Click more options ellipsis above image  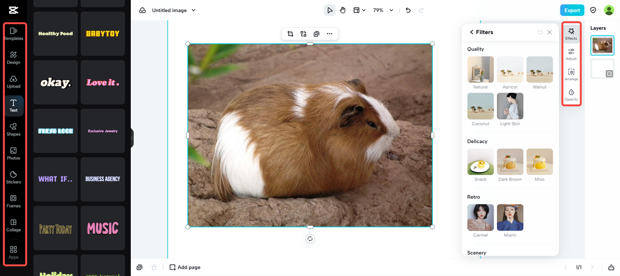(329, 34)
